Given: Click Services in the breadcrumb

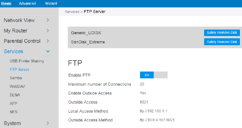Looking at the screenshot, I should pyautogui.click(x=72, y=12).
